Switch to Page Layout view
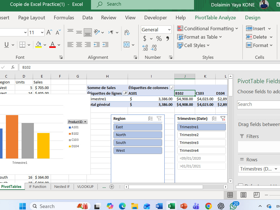Screen dimensions: 280x210 click(243, 195)
